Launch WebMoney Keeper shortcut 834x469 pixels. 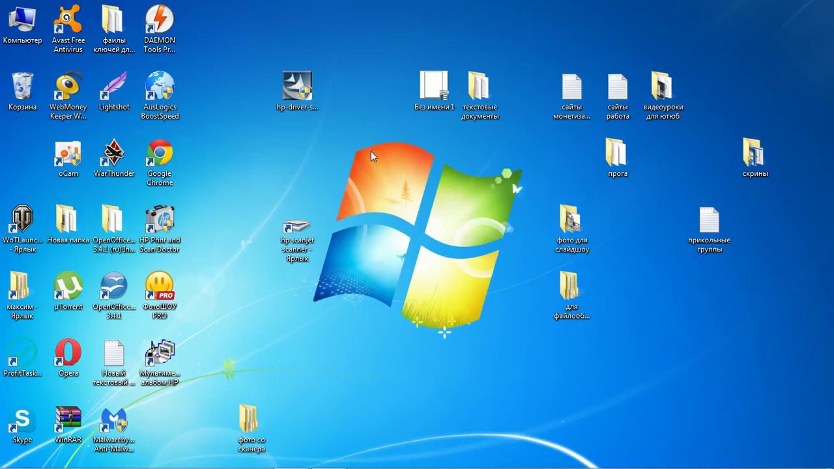[x=68, y=96]
